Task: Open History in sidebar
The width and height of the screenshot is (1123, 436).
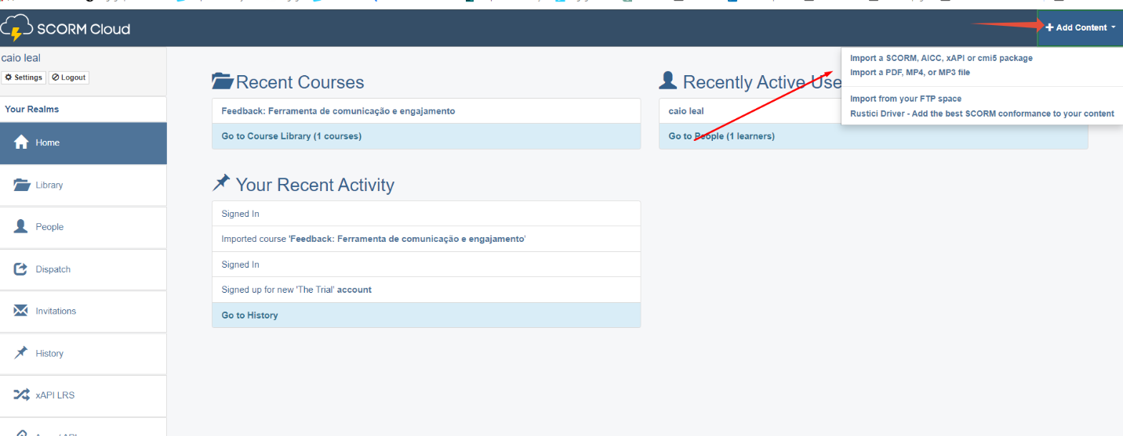Action: click(83, 354)
